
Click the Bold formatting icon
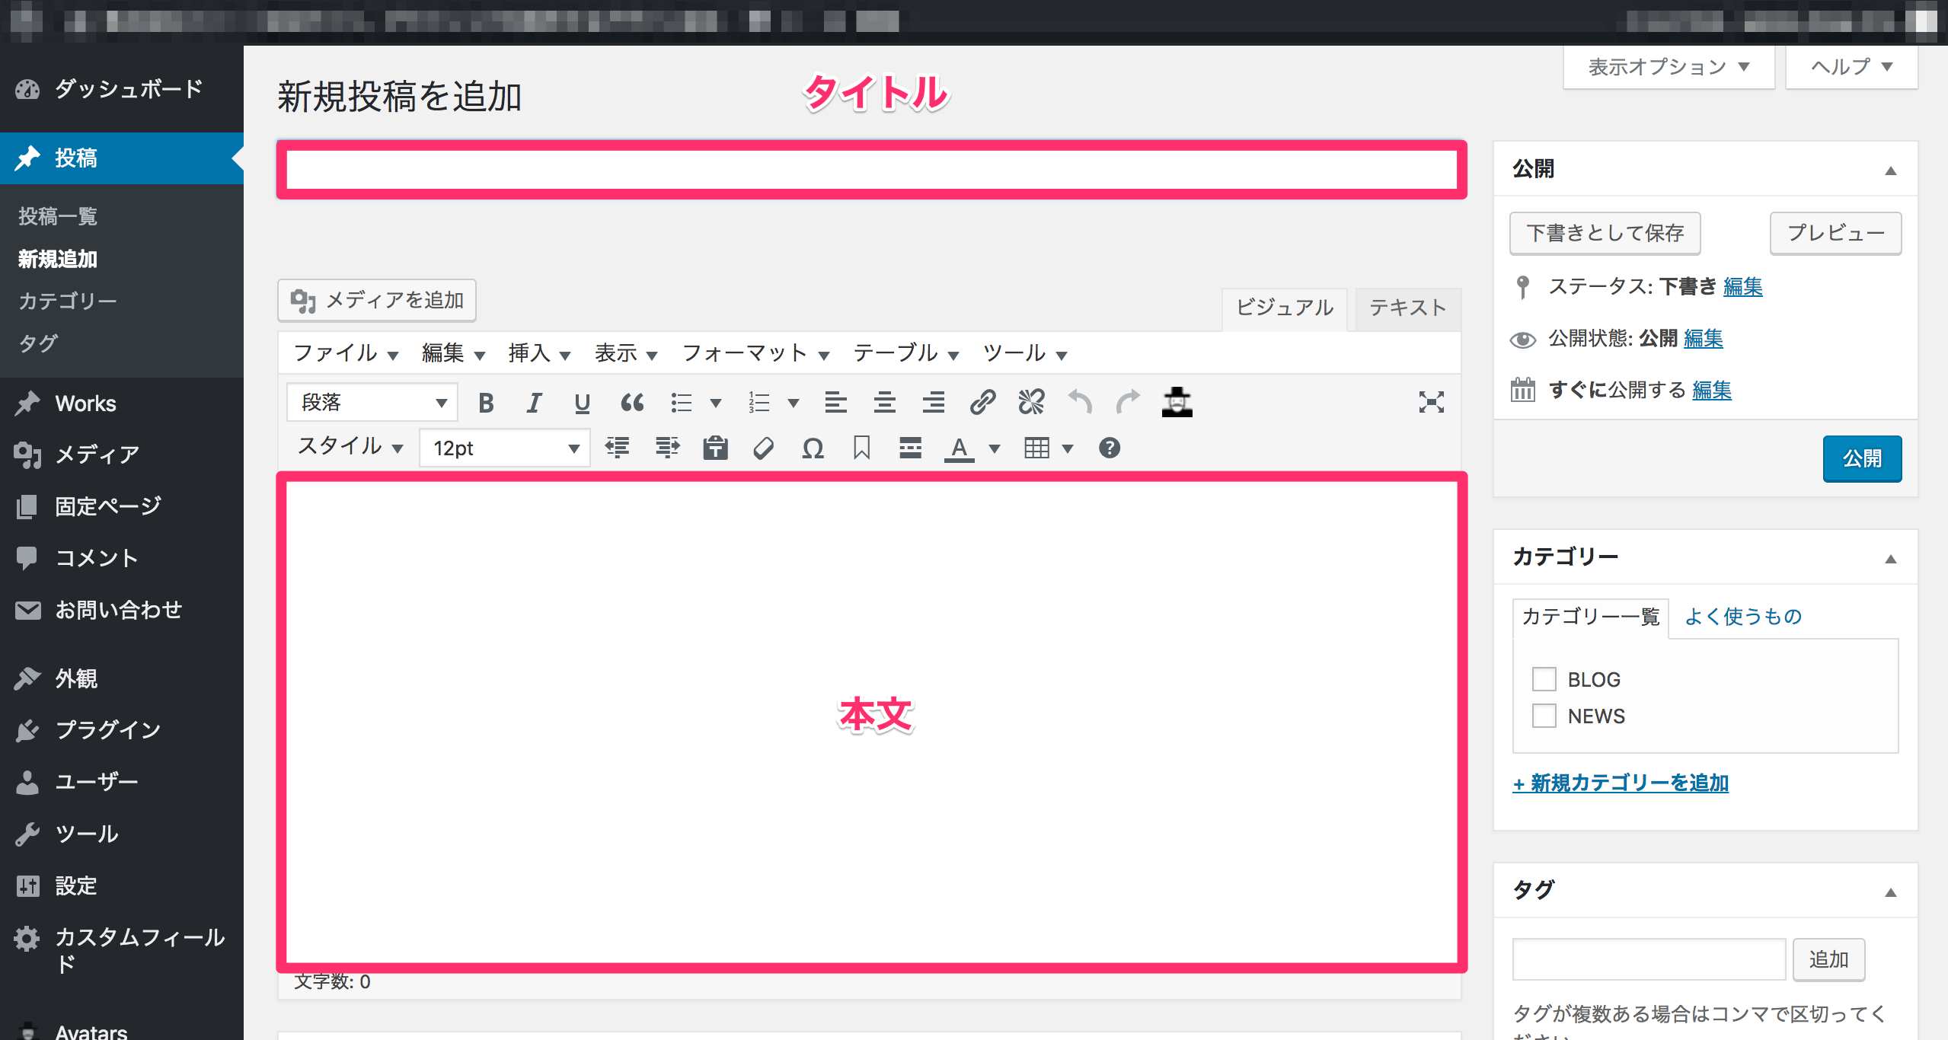[x=486, y=402]
